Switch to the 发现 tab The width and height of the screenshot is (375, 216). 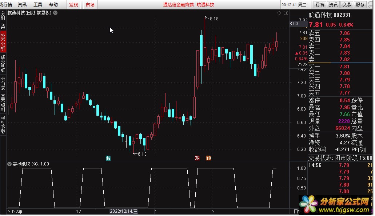click(74, 4)
